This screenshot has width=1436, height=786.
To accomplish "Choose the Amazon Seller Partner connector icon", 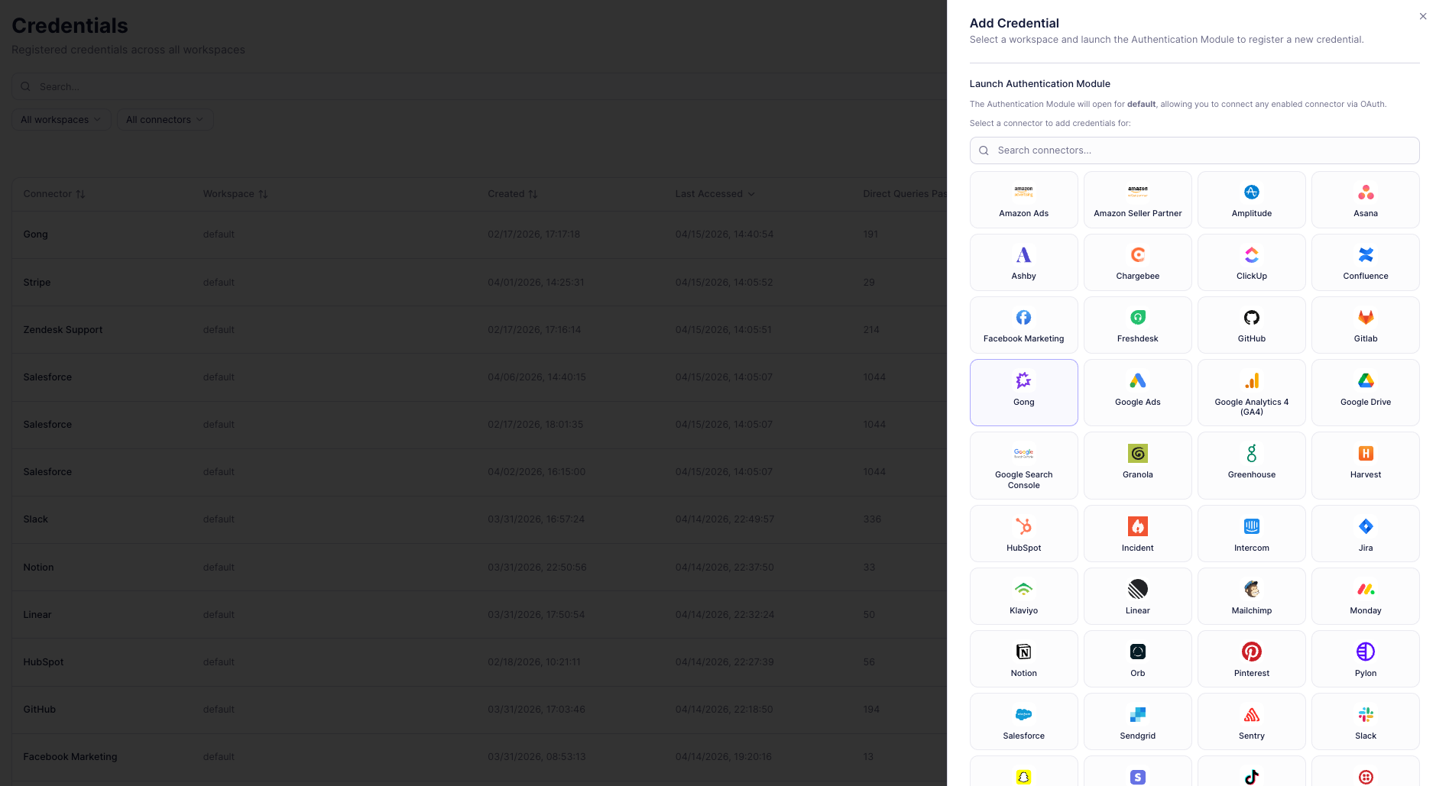I will 1137,192.
